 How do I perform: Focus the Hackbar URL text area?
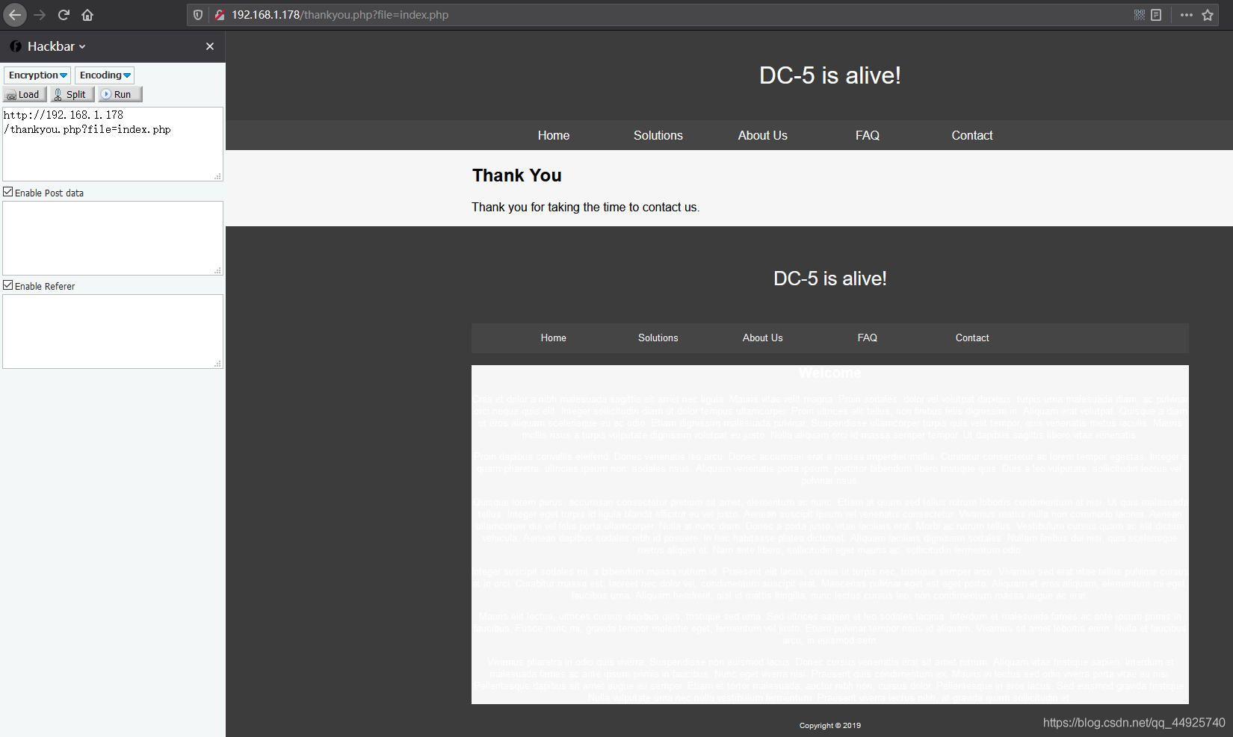[x=113, y=144]
